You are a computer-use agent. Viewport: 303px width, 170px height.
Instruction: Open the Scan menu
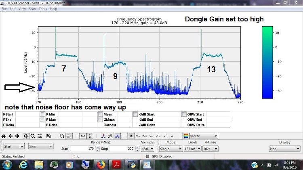point(32,8)
